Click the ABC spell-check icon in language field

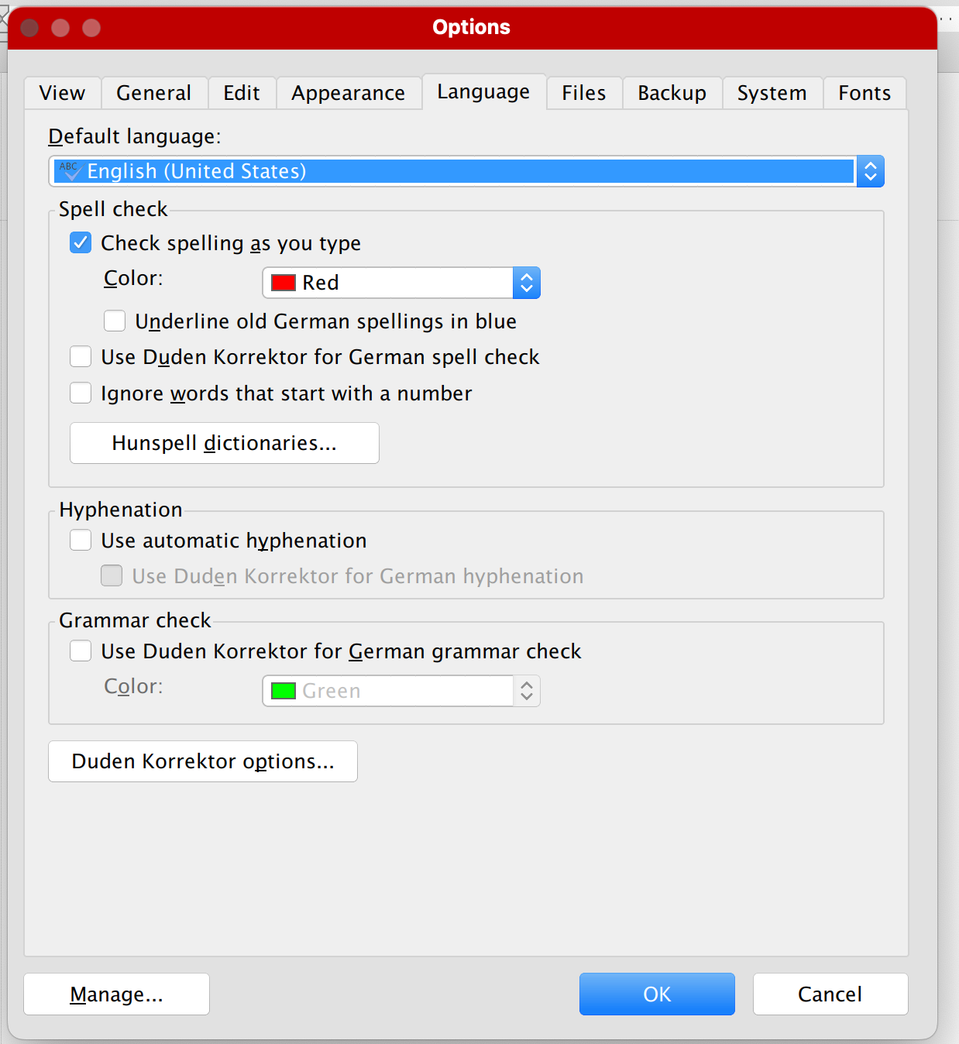pos(70,171)
